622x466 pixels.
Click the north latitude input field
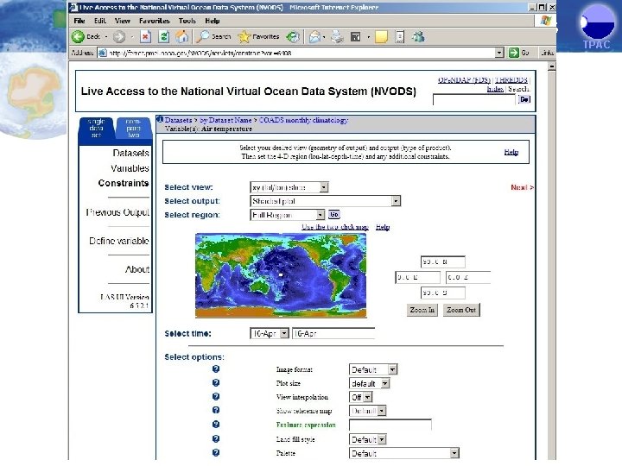(442, 262)
